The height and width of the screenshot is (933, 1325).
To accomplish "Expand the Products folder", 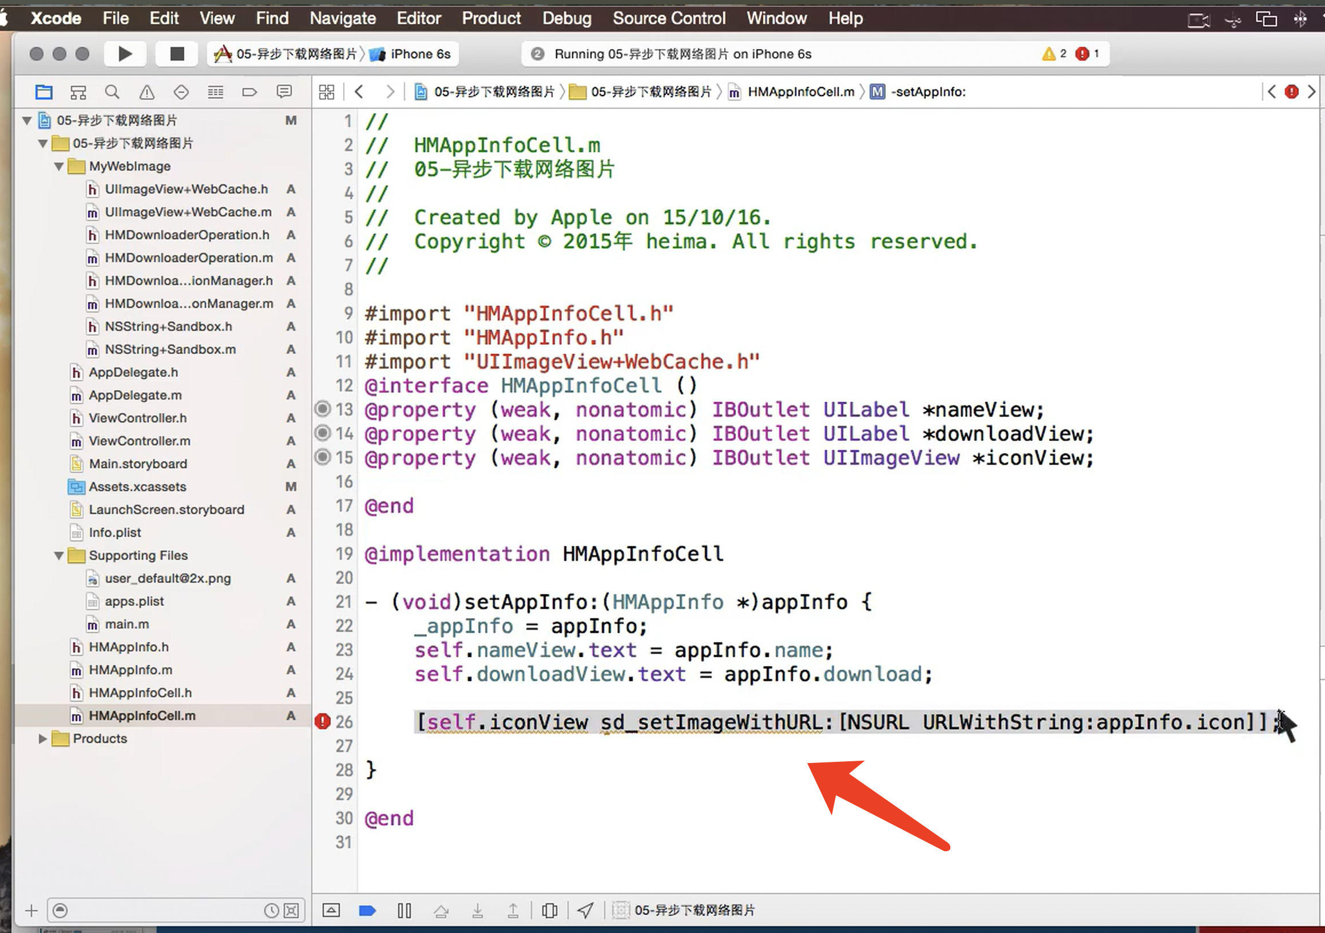I will coord(42,738).
